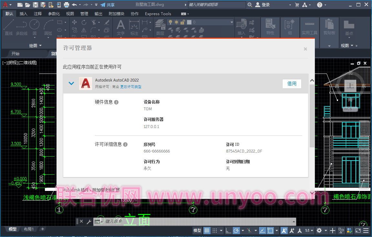This screenshot has height=237, width=372.
Task: Toggle the layer lock padlock icon
Action: coord(183,22)
